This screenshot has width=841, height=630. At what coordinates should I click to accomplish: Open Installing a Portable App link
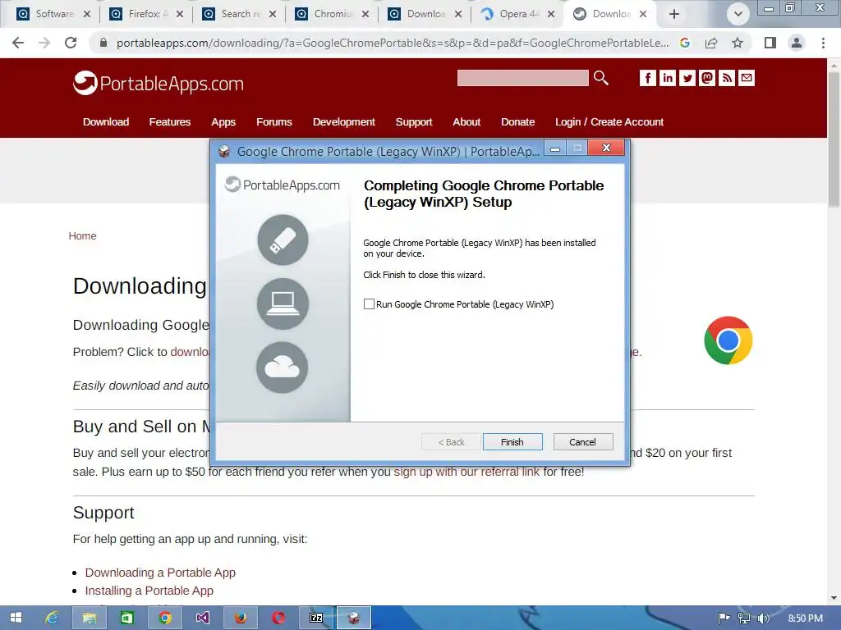pyautogui.click(x=149, y=591)
